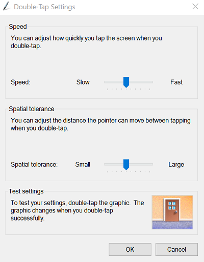Click the Test settings instruction text

(78, 210)
